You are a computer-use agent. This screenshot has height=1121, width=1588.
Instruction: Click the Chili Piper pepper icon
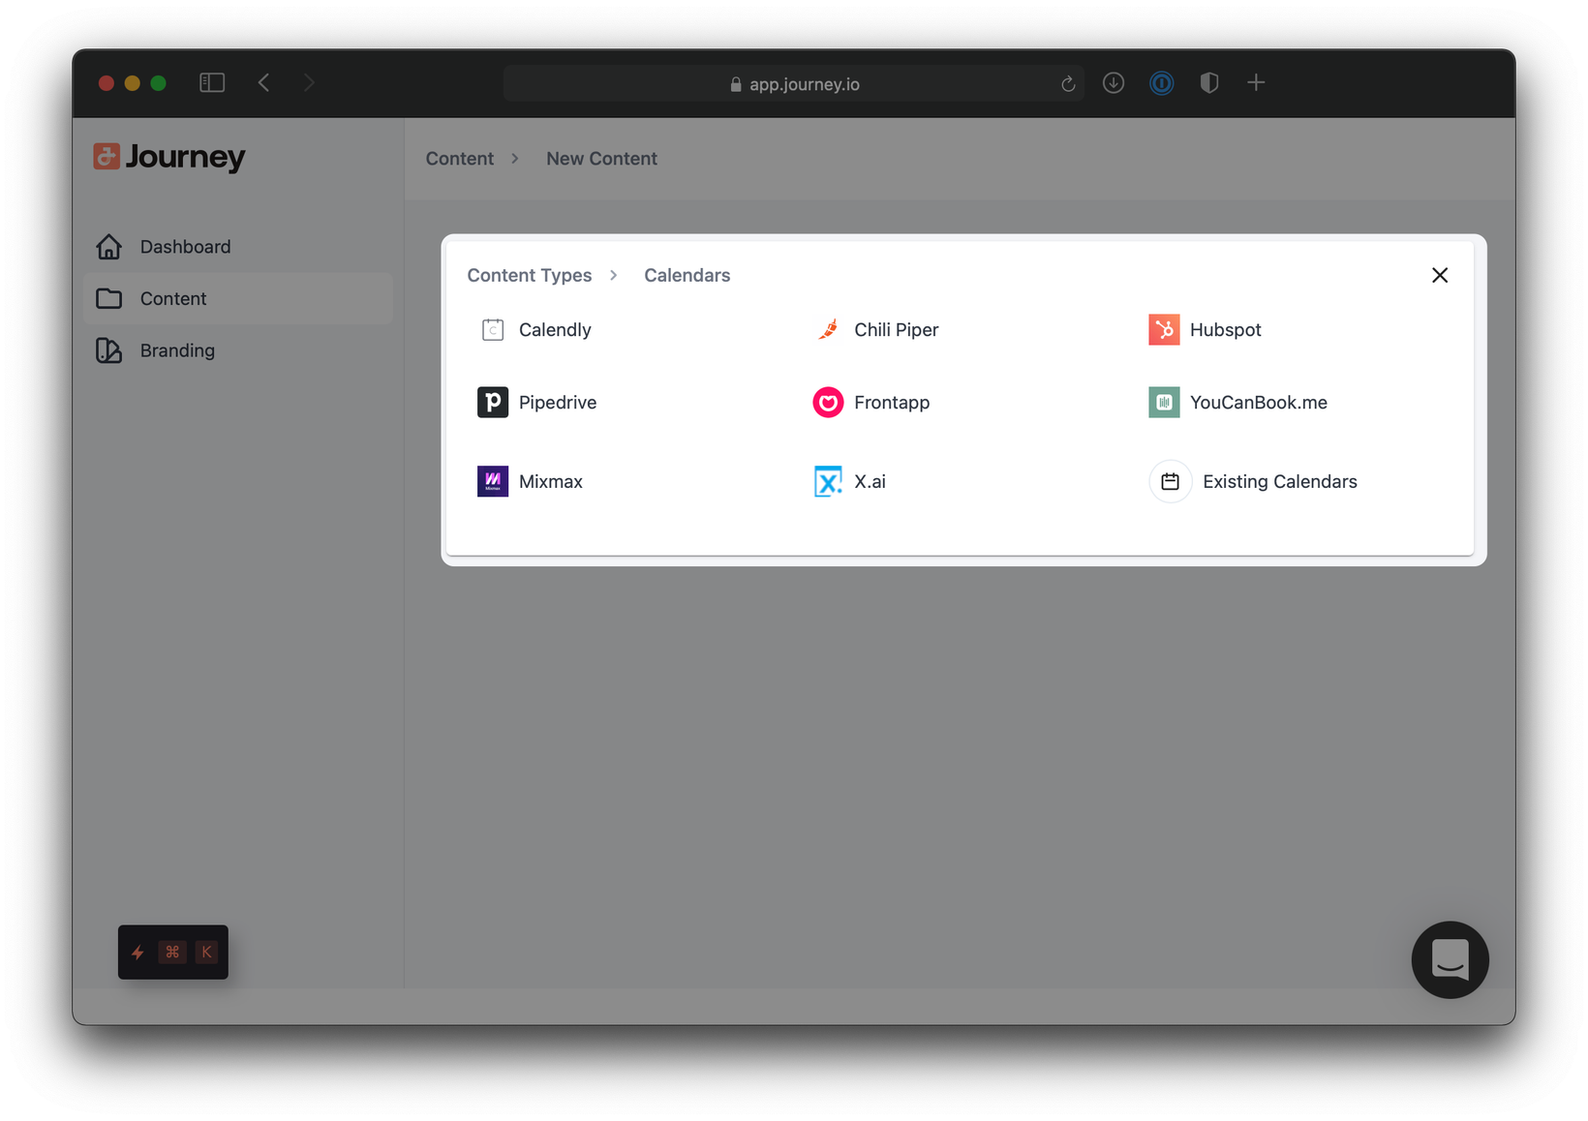point(828,330)
